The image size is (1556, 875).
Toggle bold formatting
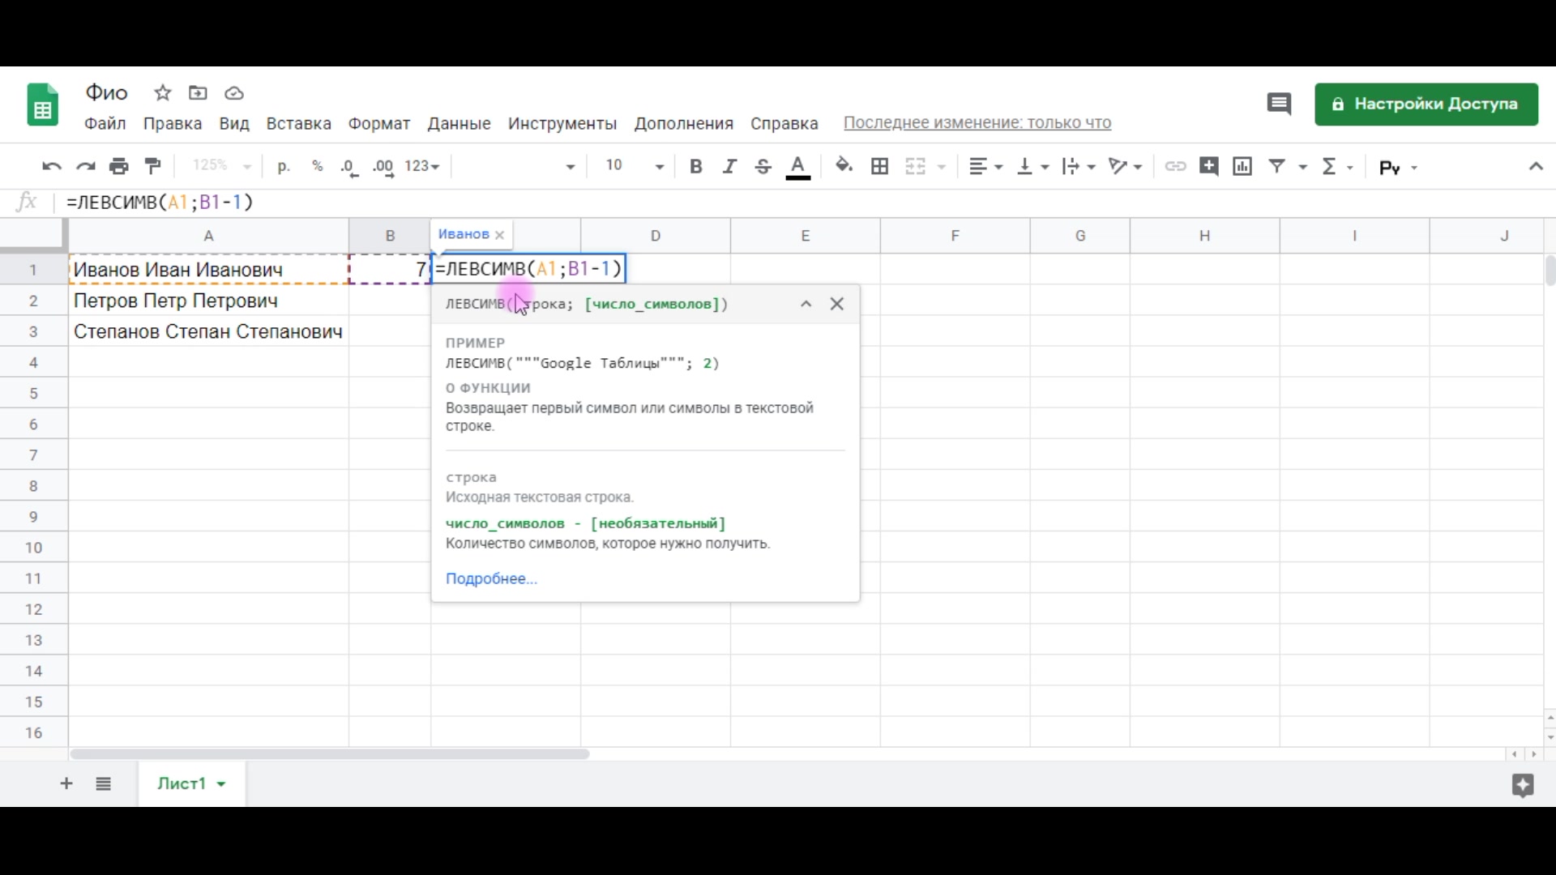tap(695, 167)
